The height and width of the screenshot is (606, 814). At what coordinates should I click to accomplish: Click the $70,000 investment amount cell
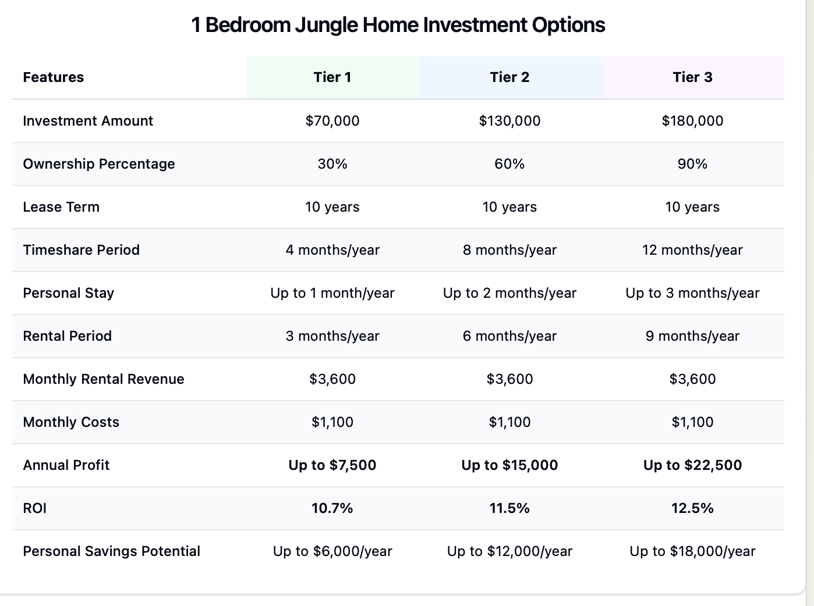(x=332, y=121)
